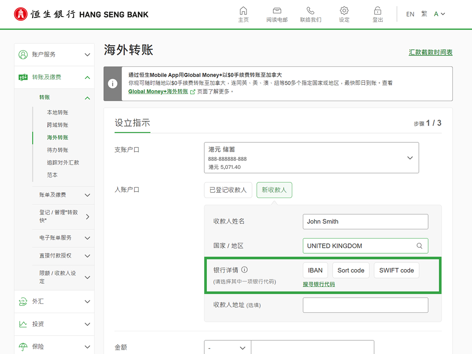
Task: Open the 汇款截数时间表 link
Action: pos(430,52)
